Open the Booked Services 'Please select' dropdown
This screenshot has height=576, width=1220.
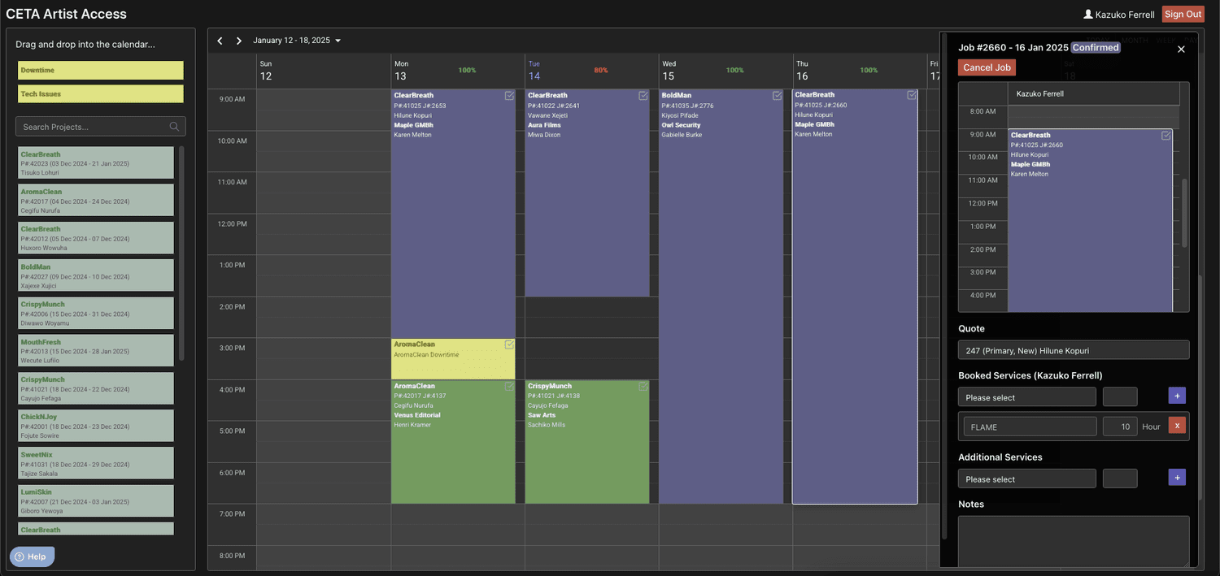tap(1026, 396)
